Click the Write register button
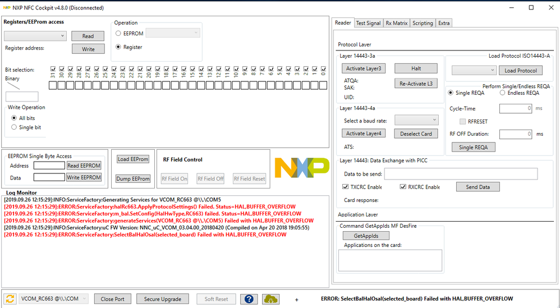The height and width of the screenshot is (308, 560). point(88,49)
